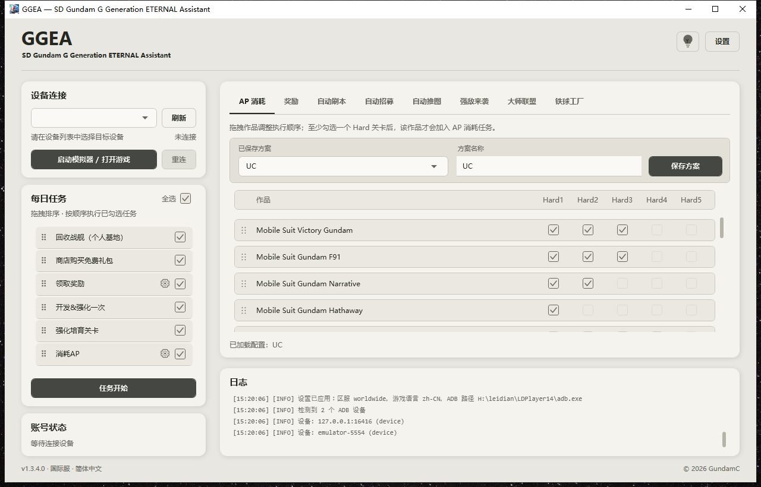This screenshot has height=487, width=761.
Task: Uncheck Hard3 for Mobile Suit Gundam F91
Action: point(622,257)
